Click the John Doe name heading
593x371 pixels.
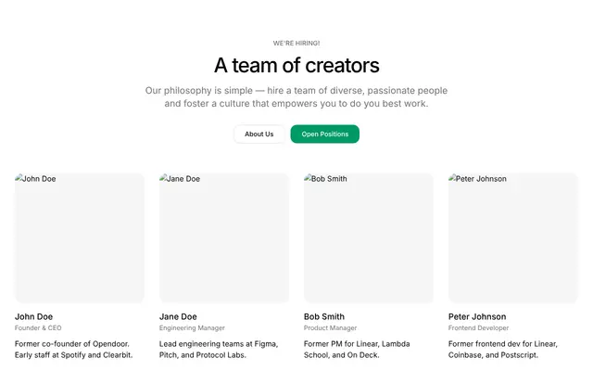[x=33, y=316]
